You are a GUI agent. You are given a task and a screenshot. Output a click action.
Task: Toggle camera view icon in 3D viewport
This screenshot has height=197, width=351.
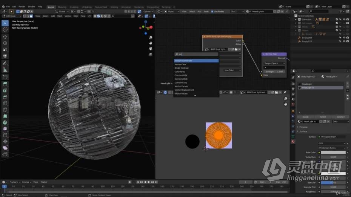(x=151, y=49)
